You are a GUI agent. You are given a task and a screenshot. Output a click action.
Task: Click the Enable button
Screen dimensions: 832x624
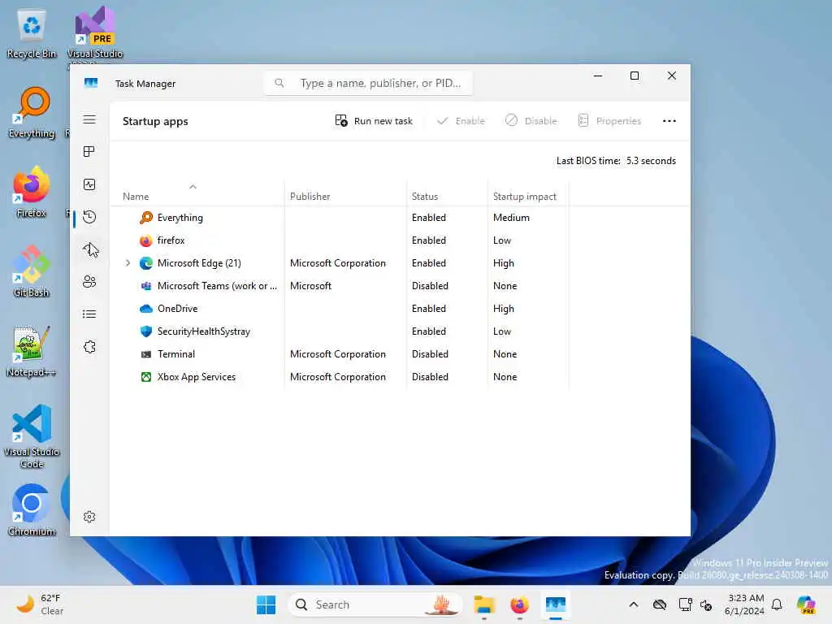(x=461, y=121)
